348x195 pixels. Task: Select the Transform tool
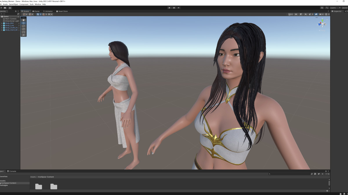[x=23, y=35]
